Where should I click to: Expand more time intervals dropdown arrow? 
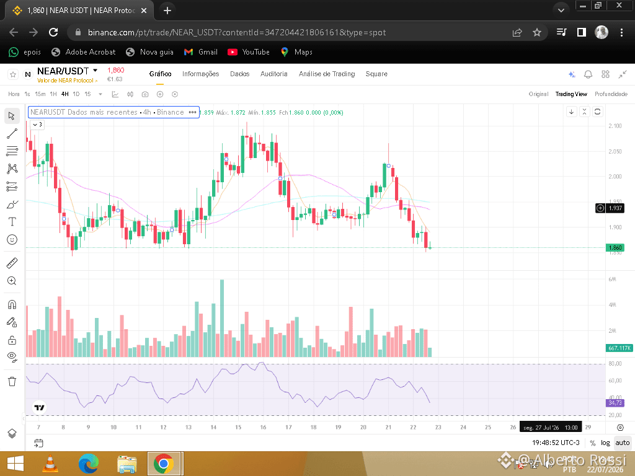pyautogui.click(x=100, y=94)
